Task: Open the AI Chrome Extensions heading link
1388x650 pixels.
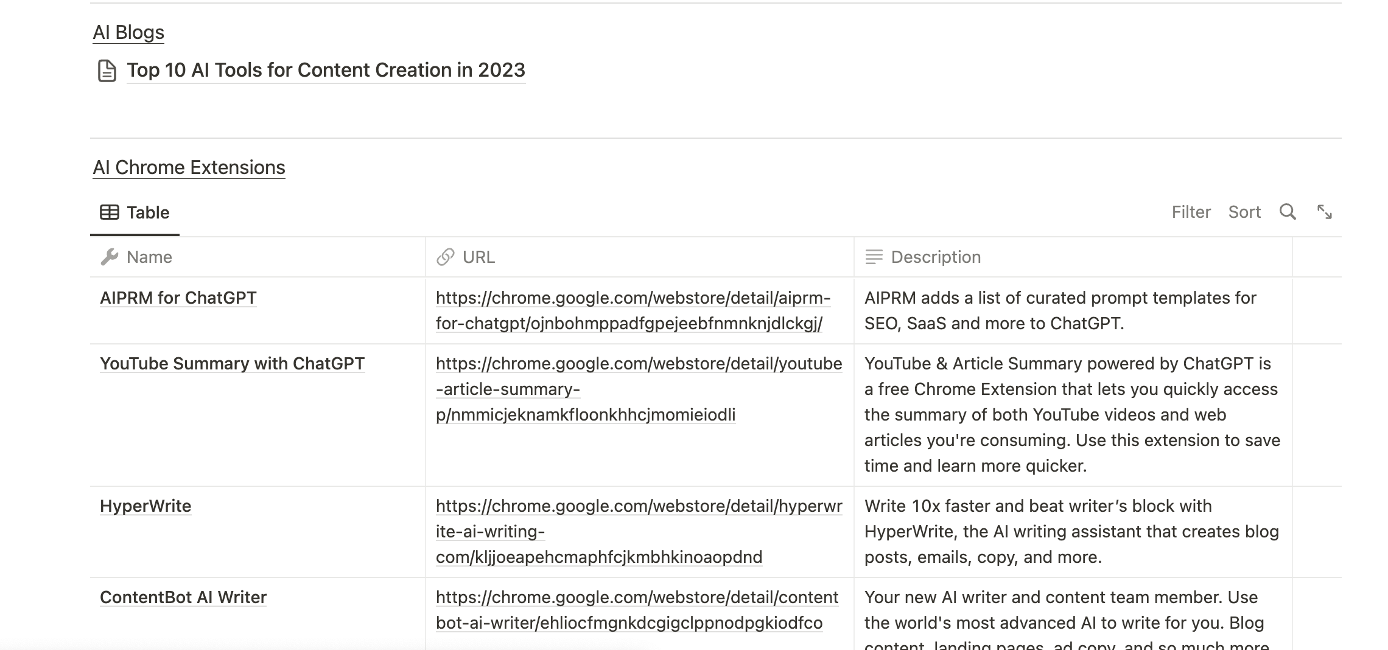Action: pos(189,167)
